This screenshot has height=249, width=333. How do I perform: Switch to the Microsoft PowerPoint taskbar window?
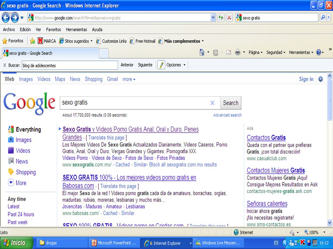point(114,243)
